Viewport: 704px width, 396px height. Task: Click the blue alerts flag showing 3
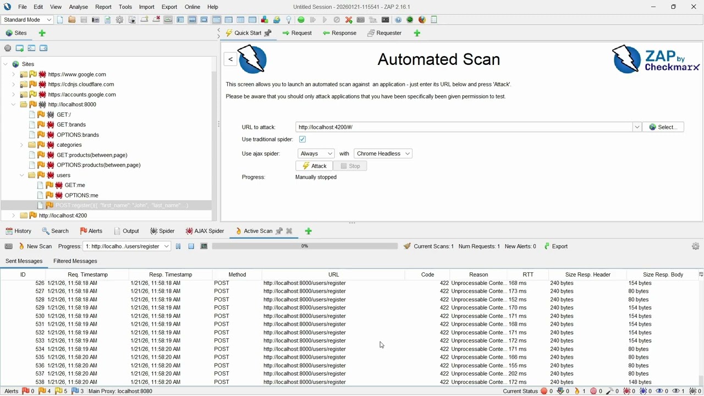click(75, 391)
